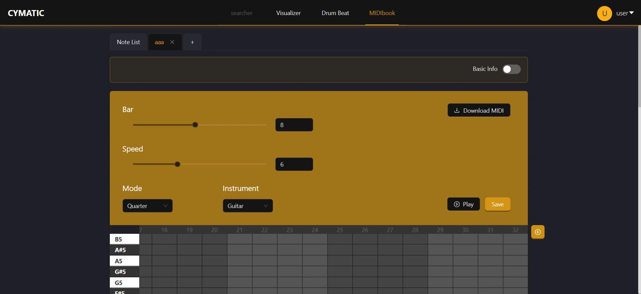The width and height of the screenshot is (641, 294).
Task: Click column 32 in the grid header
Action: pos(515,230)
